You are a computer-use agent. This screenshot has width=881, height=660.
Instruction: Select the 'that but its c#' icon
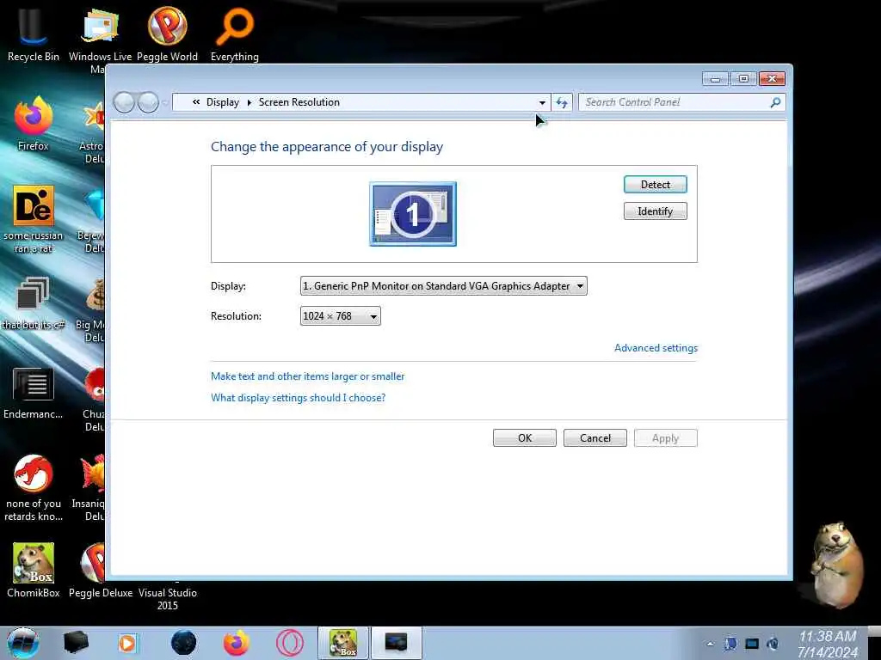(x=34, y=303)
